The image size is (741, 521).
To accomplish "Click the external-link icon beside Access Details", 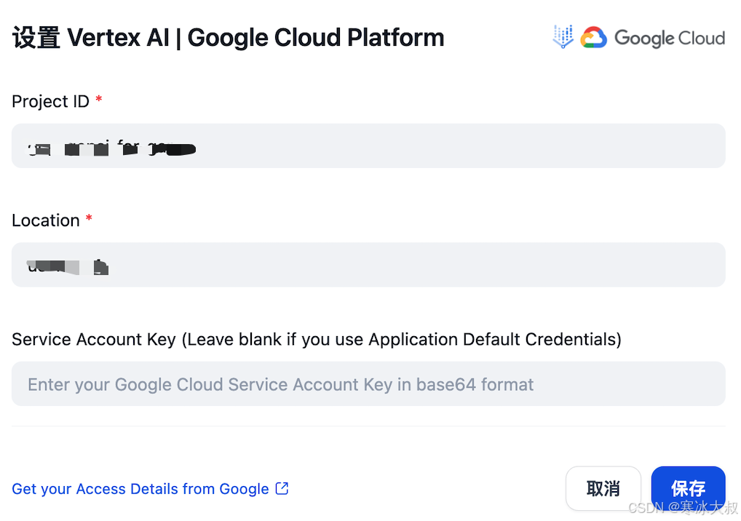I will coord(282,489).
